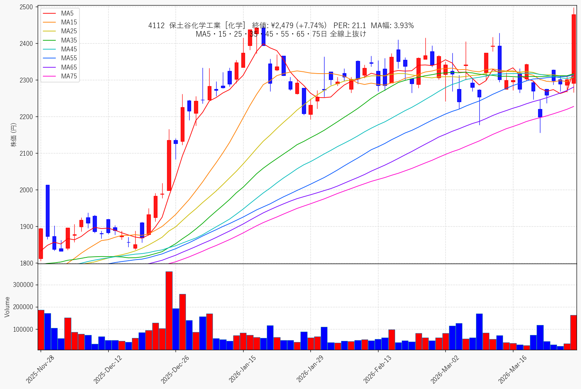Click the 100000 volume axis label

pyautogui.click(x=23, y=329)
